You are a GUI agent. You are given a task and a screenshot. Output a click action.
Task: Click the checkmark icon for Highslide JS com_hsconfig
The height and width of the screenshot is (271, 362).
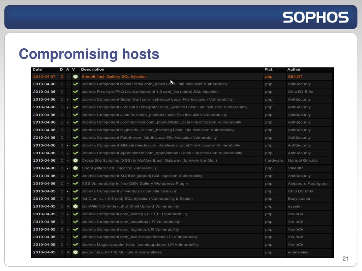point(76,130)
